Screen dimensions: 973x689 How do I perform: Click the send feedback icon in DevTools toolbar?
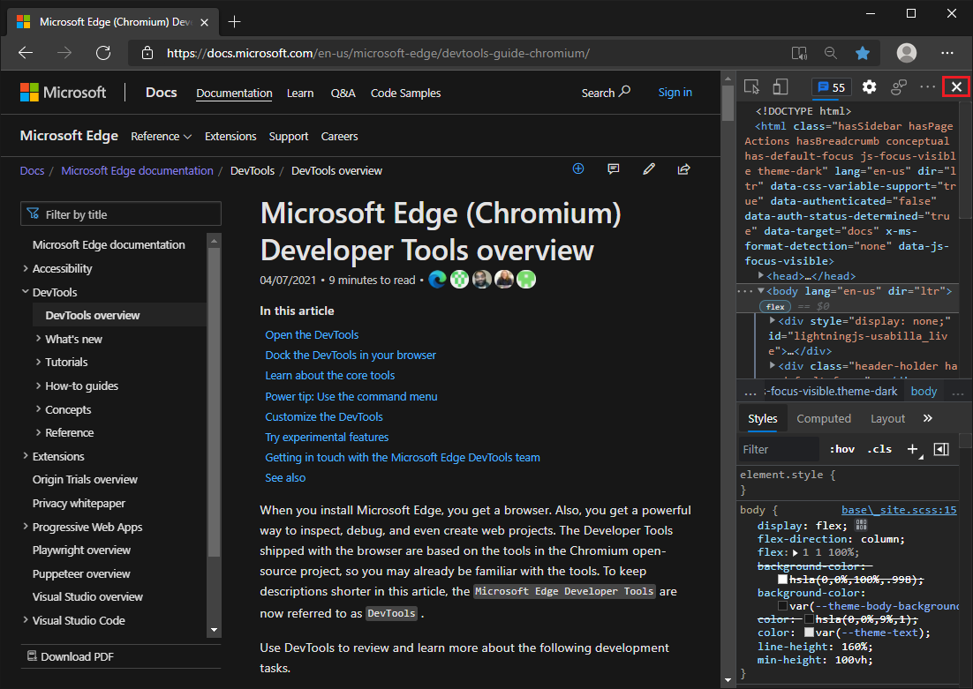point(898,86)
